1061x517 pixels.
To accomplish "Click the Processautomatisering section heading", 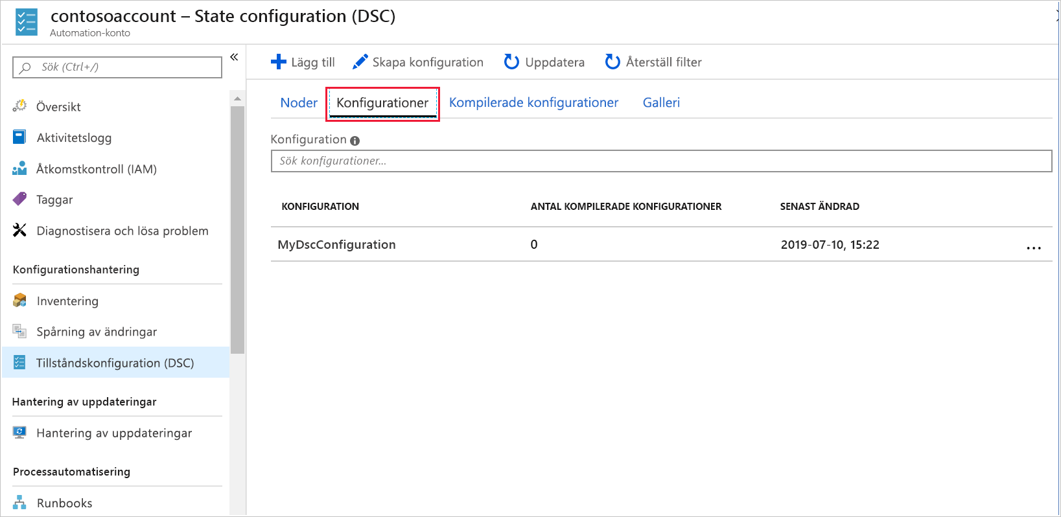I will click(71, 472).
